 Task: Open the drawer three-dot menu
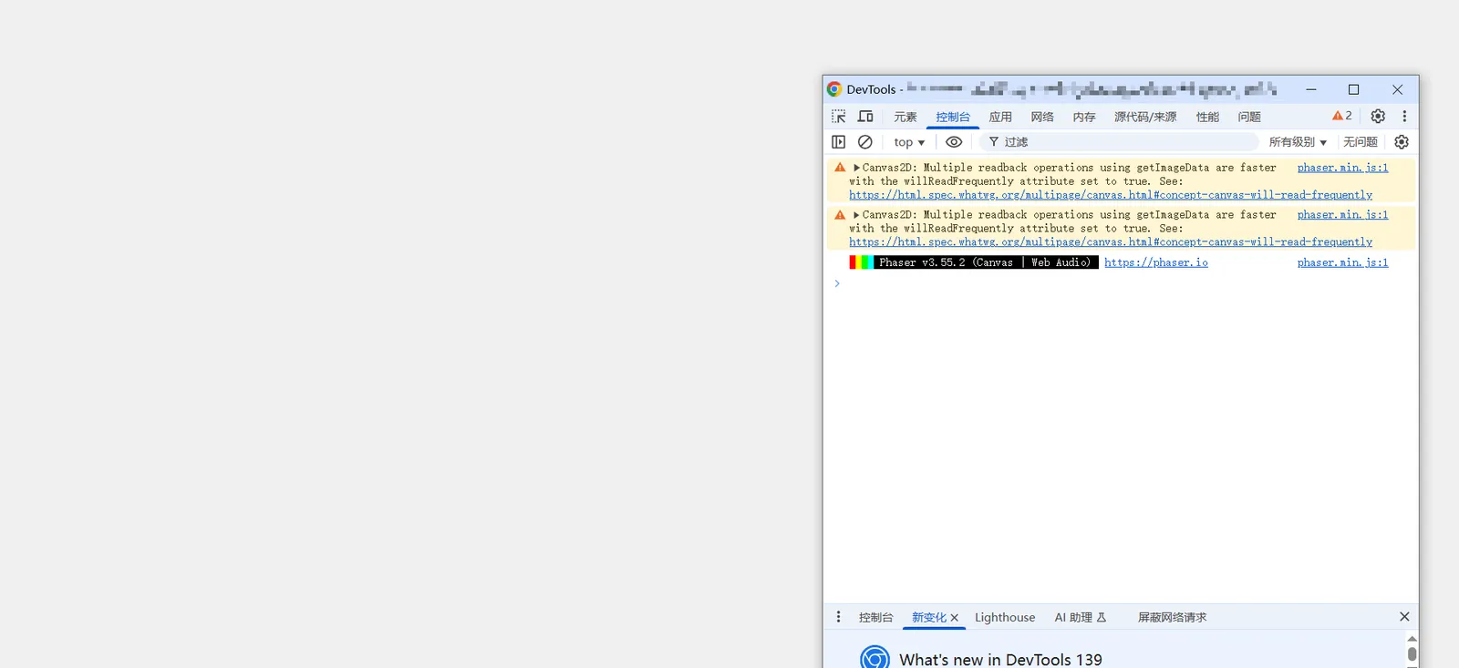(x=839, y=617)
